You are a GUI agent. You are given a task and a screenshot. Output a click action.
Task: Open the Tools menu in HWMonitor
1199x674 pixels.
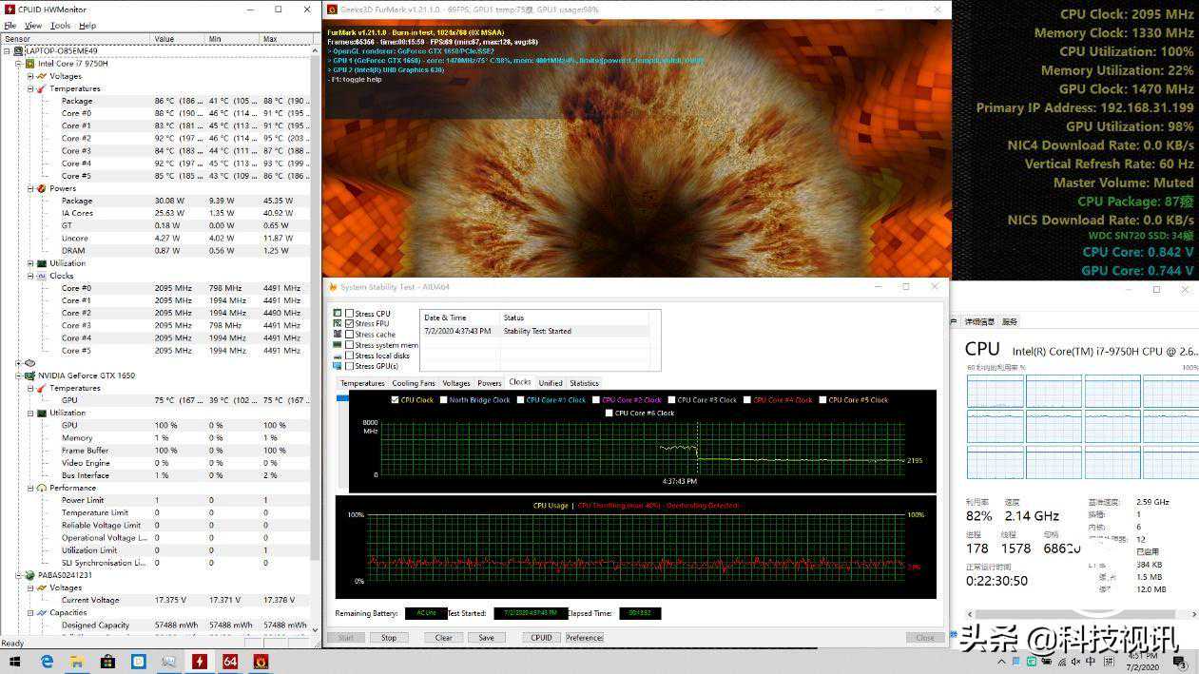pyautogui.click(x=60, y=26)
